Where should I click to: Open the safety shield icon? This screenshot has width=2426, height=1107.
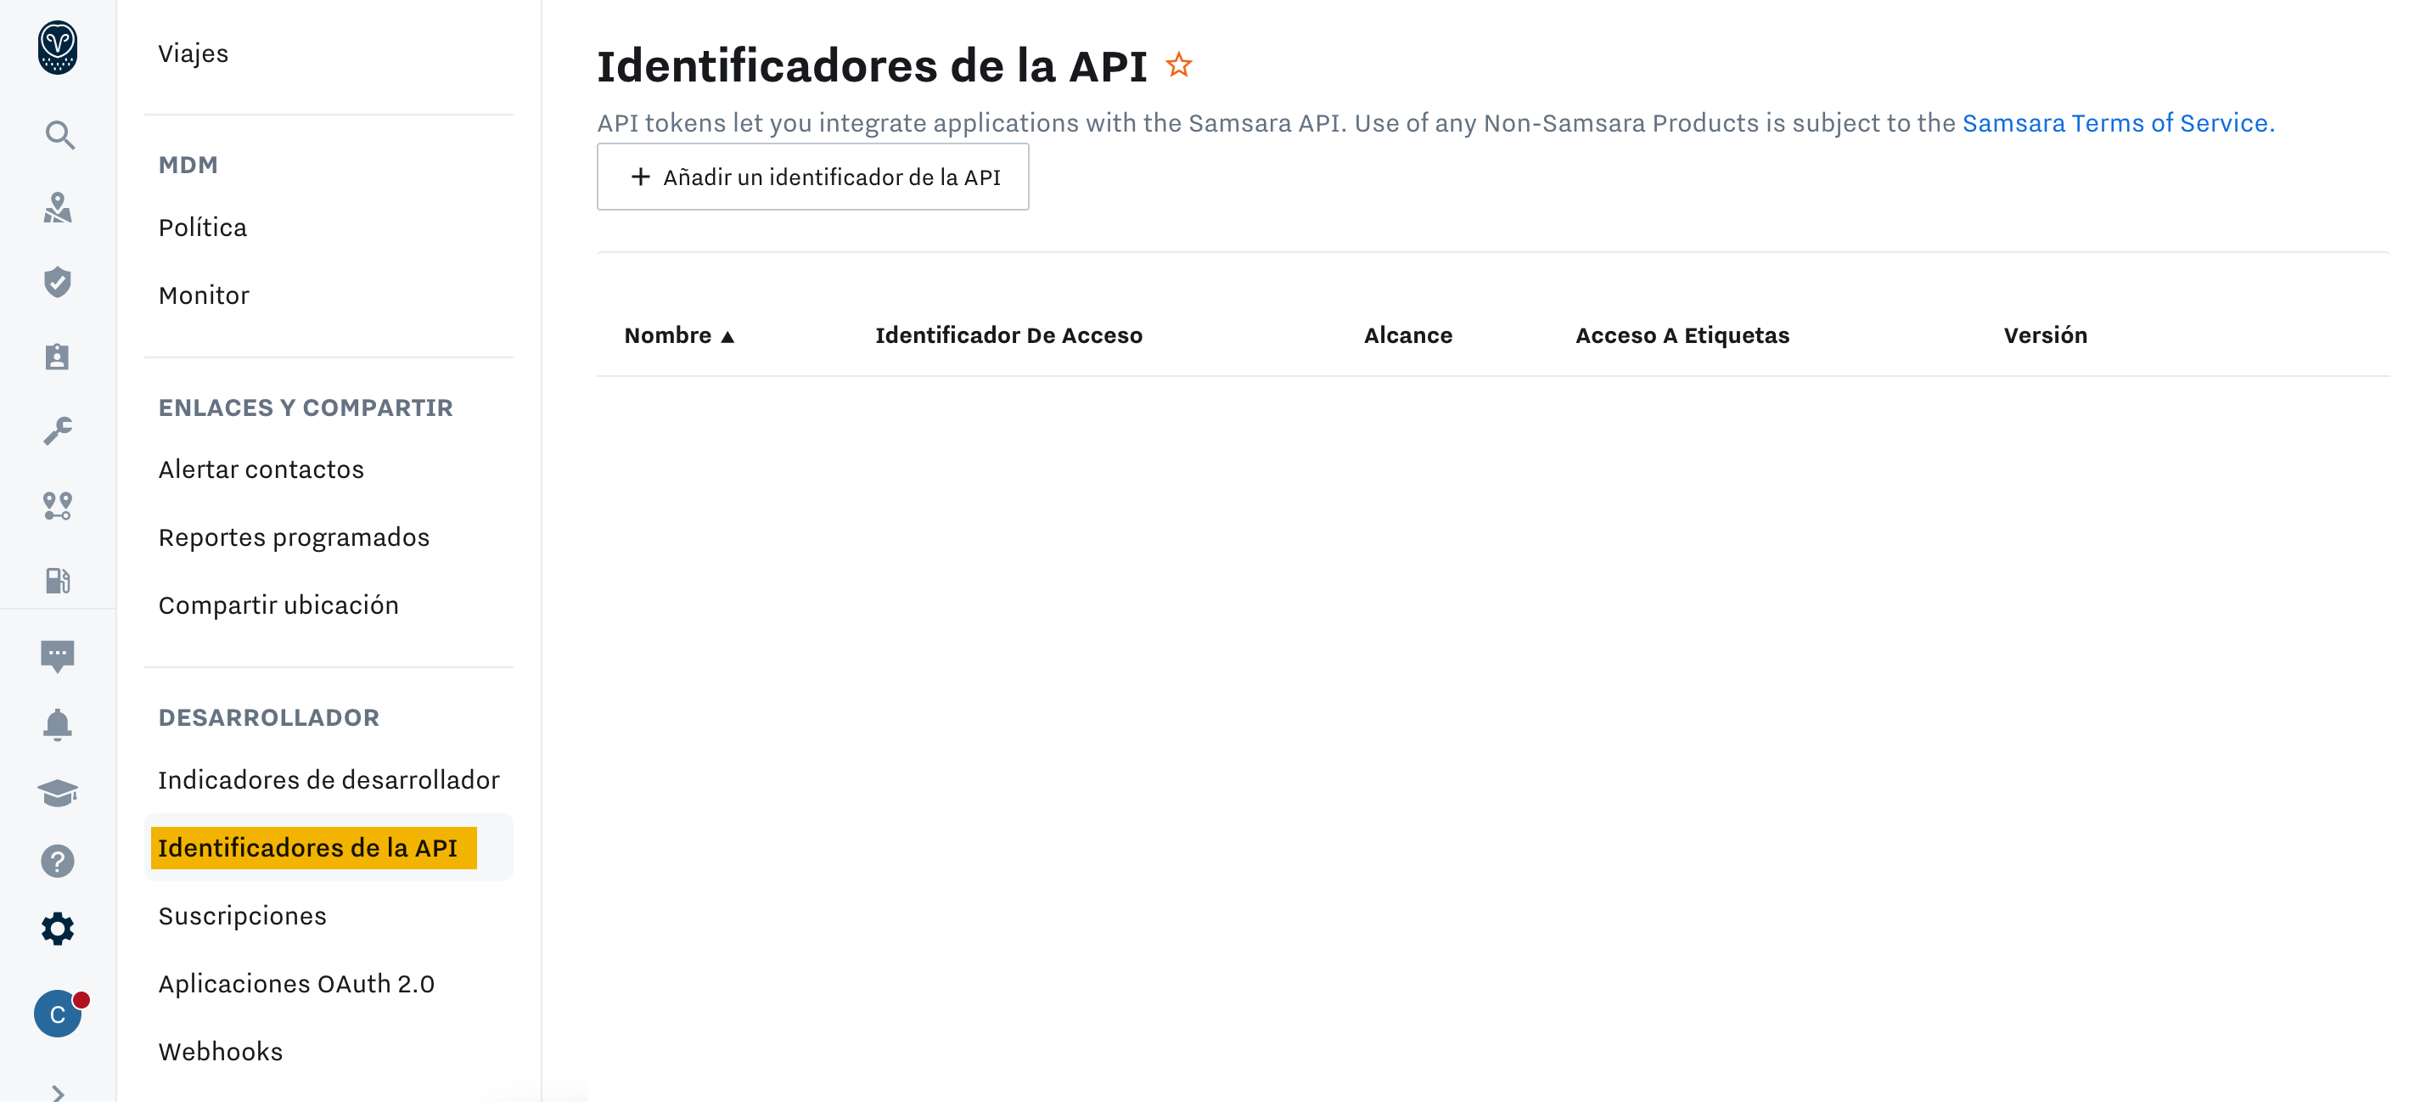tap(59, 282)
